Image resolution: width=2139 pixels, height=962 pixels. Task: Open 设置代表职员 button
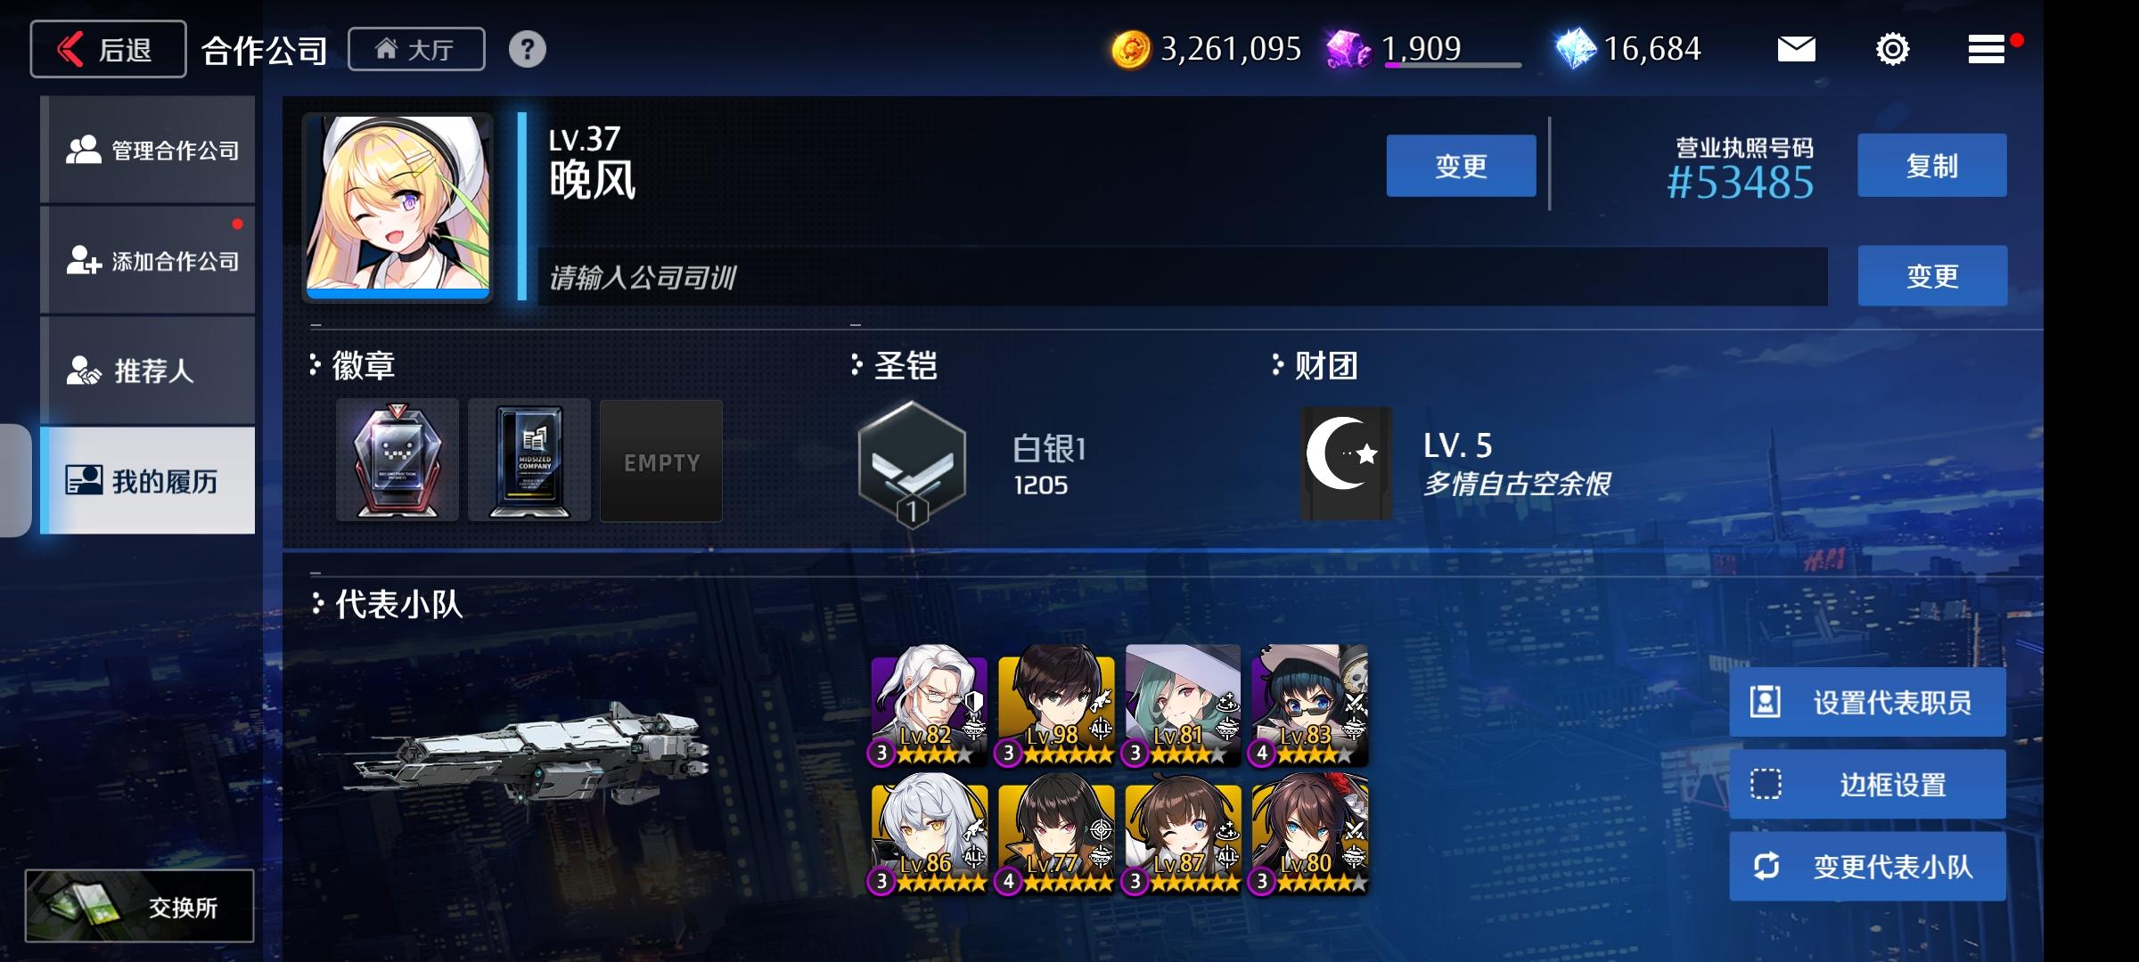(x=1868, y=702)
